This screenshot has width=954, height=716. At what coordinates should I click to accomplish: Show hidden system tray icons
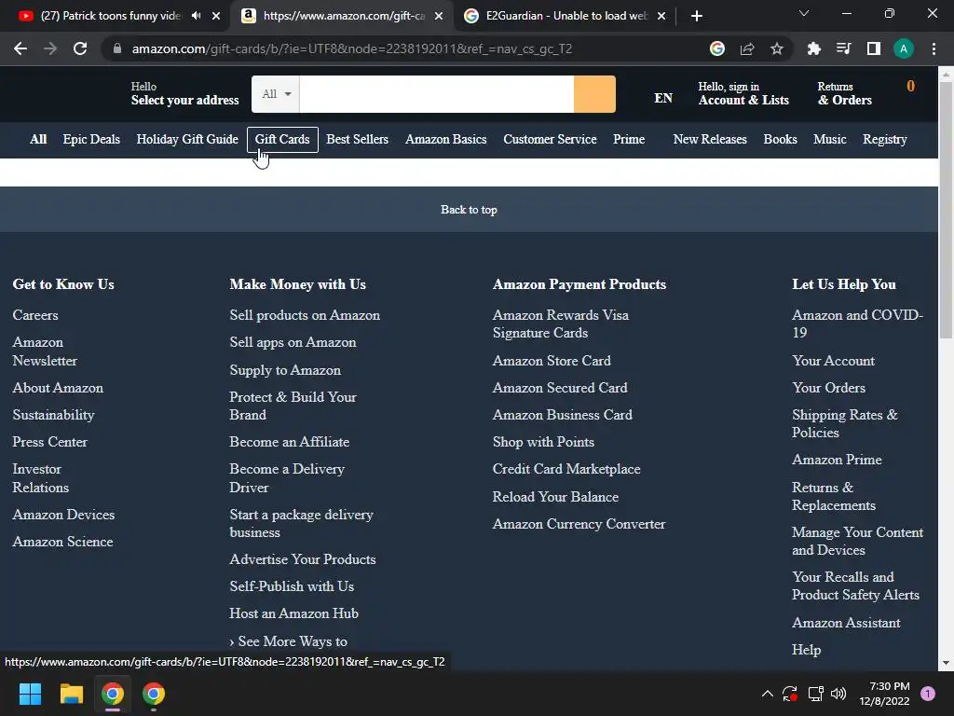768,694
